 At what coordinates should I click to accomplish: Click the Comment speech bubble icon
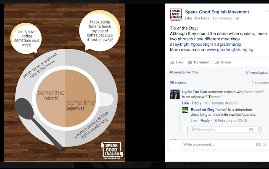point(190,62)
